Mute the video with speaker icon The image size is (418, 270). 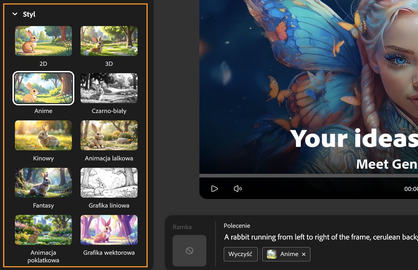[x=238, y=189]
